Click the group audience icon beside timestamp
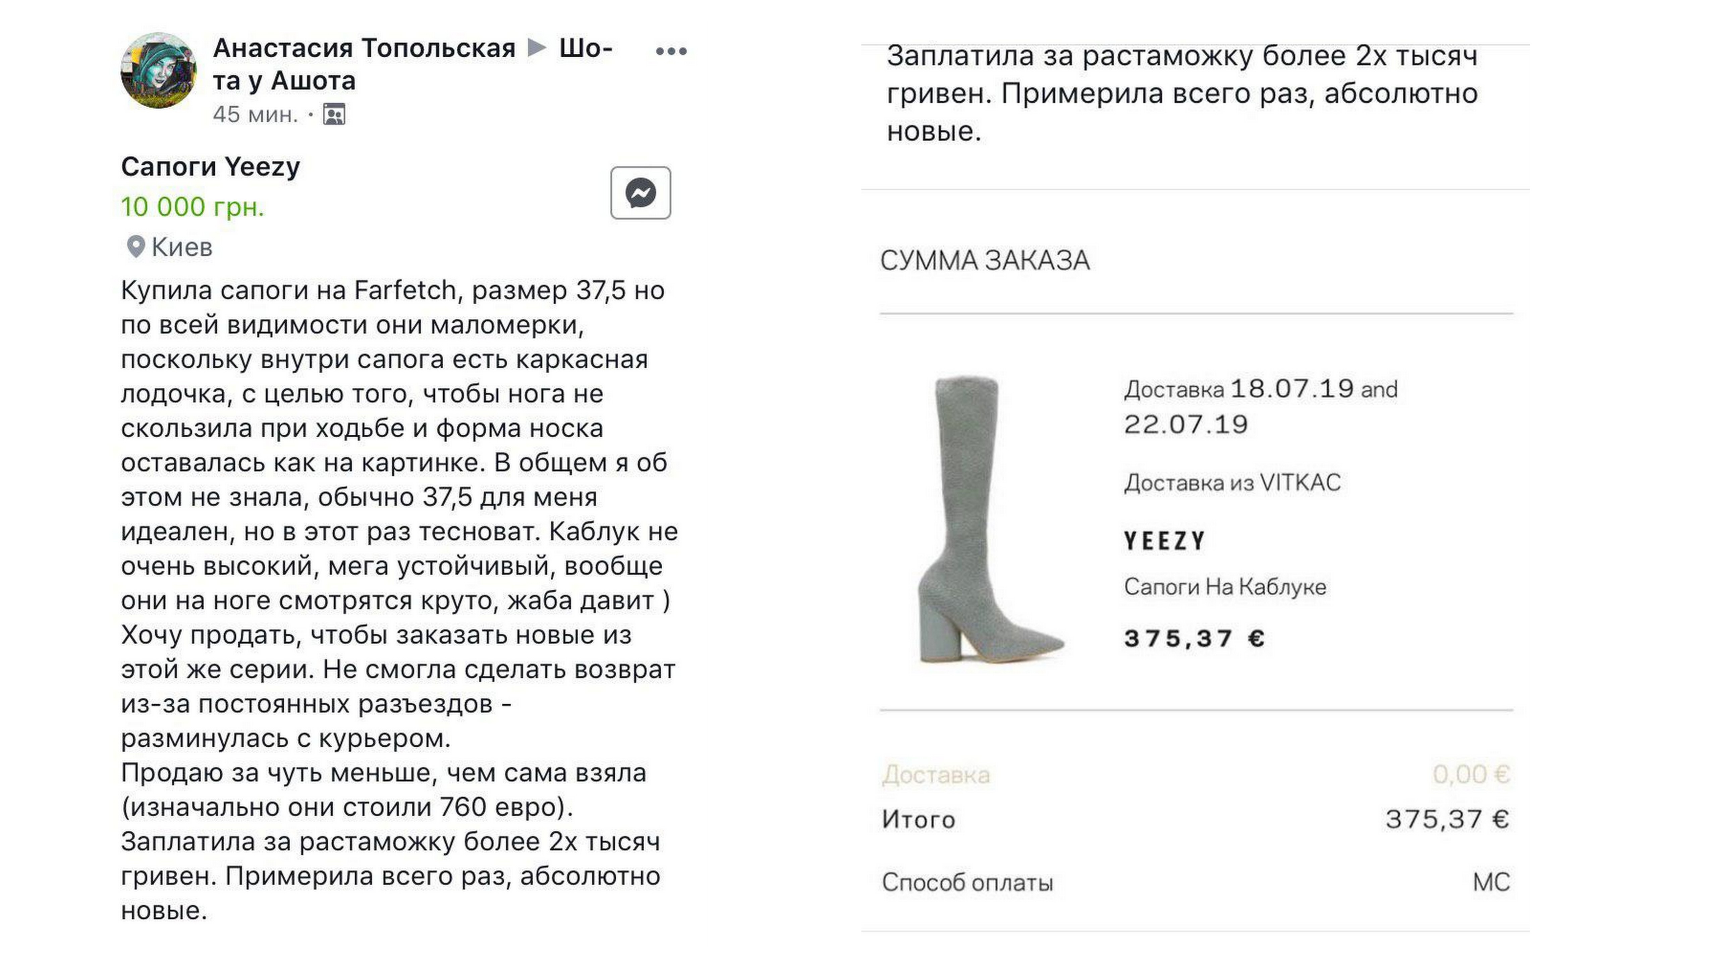 point(334,115)
